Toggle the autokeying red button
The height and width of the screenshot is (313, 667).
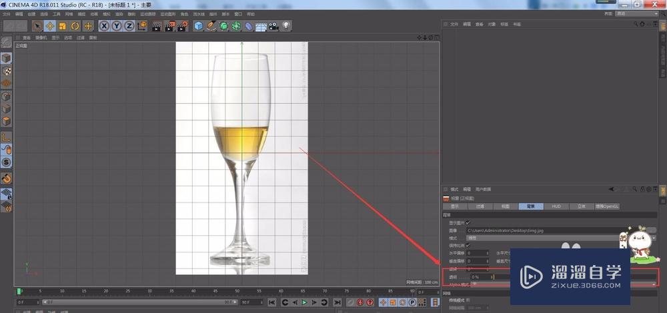[360, 302]
